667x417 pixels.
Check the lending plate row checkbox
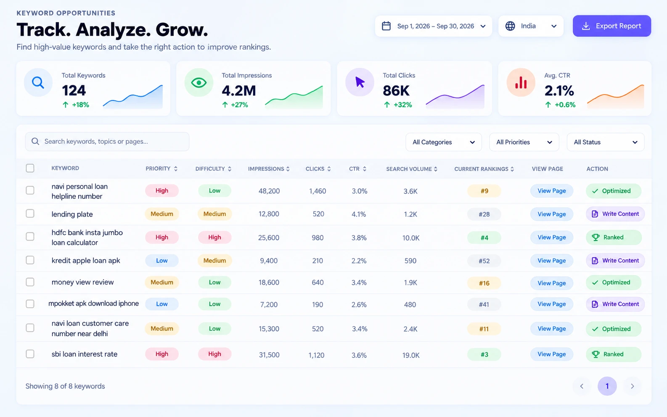(x=30, y=214)
